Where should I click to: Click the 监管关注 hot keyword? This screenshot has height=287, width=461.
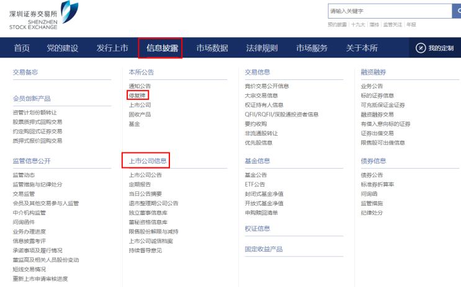click(393, 25)
